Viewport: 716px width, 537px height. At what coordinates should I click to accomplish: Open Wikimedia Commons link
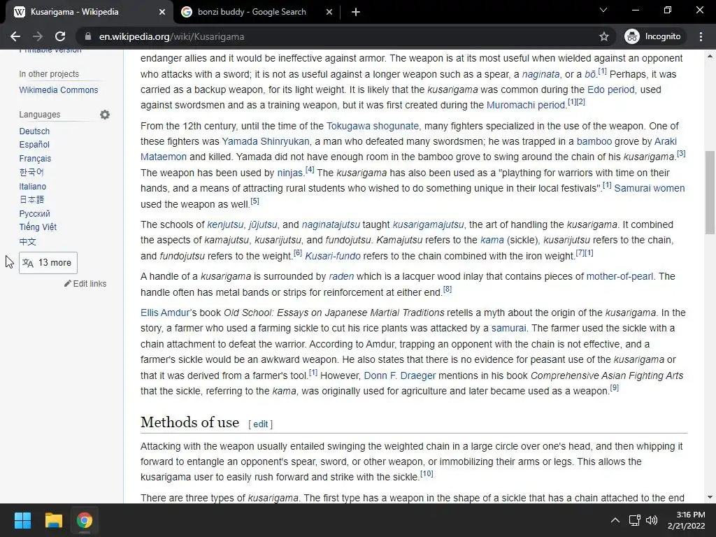[59, 90]
